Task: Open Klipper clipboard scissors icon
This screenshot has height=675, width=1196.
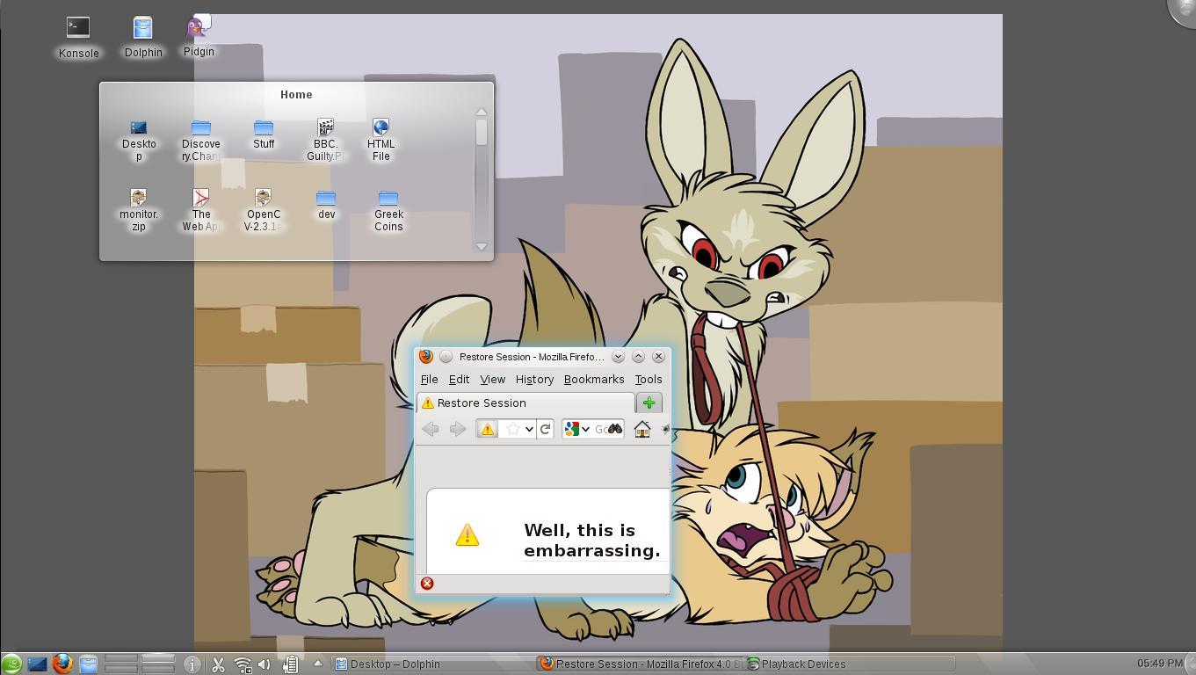Action: (x=218, y=665)
